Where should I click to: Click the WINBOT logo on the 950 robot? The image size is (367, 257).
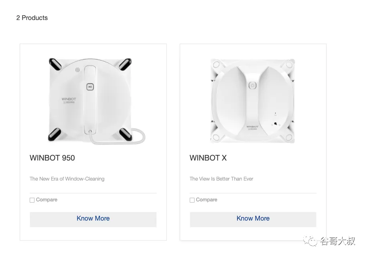click(69, 100)
